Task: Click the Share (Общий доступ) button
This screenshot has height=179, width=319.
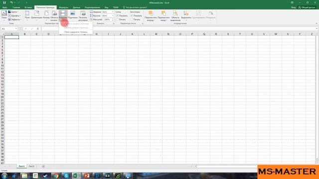Action: [x=307, y=7]
